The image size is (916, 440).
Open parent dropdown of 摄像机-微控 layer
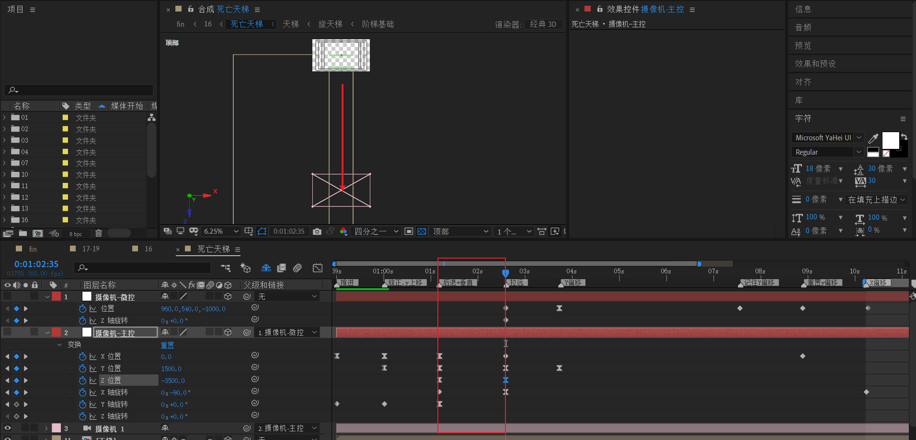[x=287, y=296]
